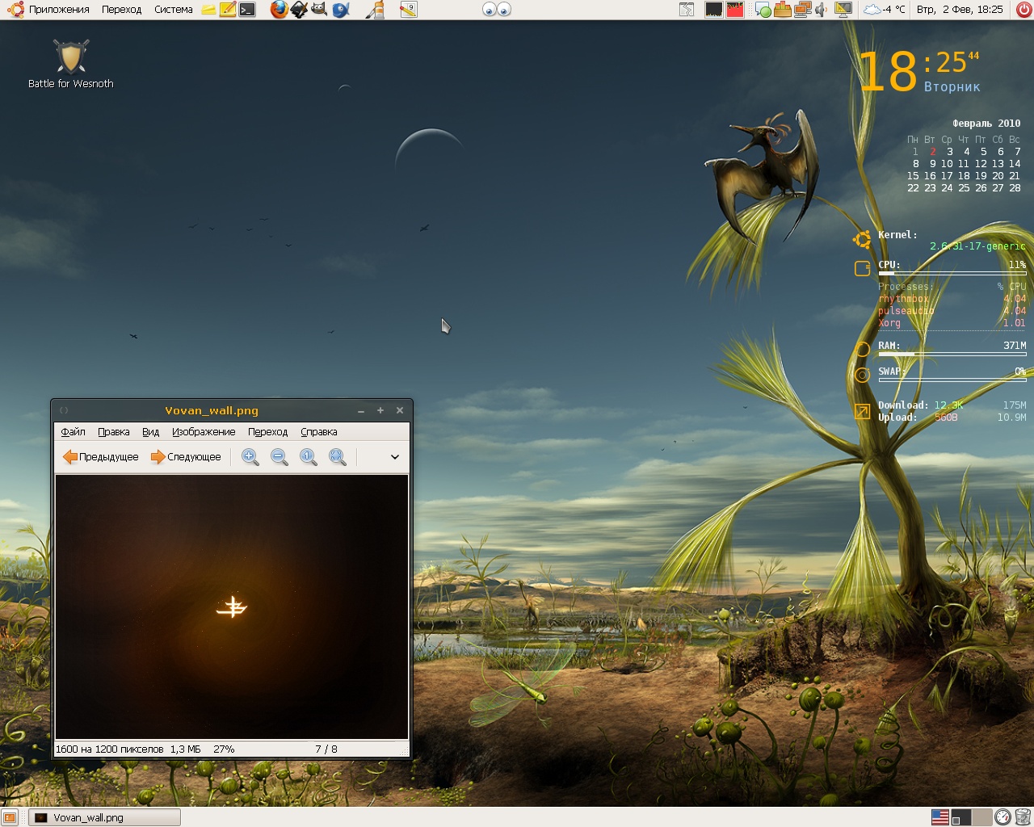Screen dimensions: 1034x827
Task: Open the network connection tray icon
Action: coord(802,10)
